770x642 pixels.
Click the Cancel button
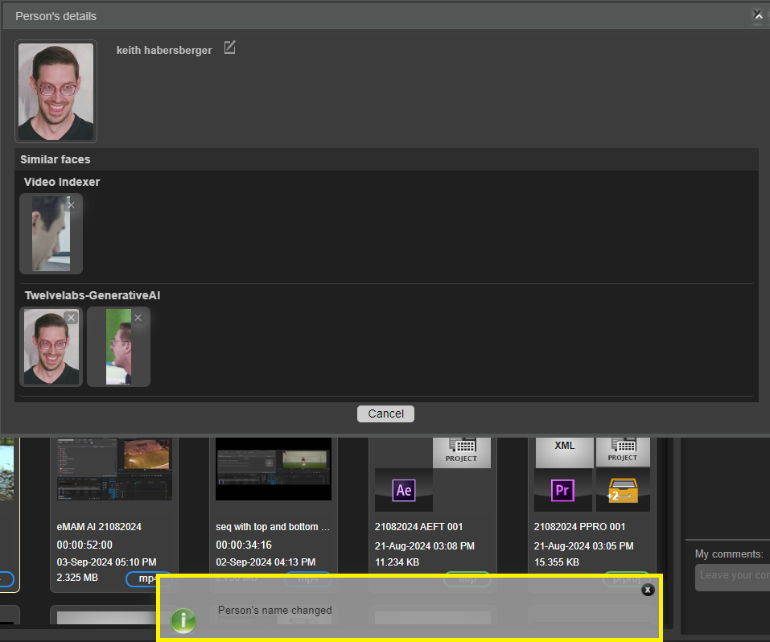click(x=385, y=414)
